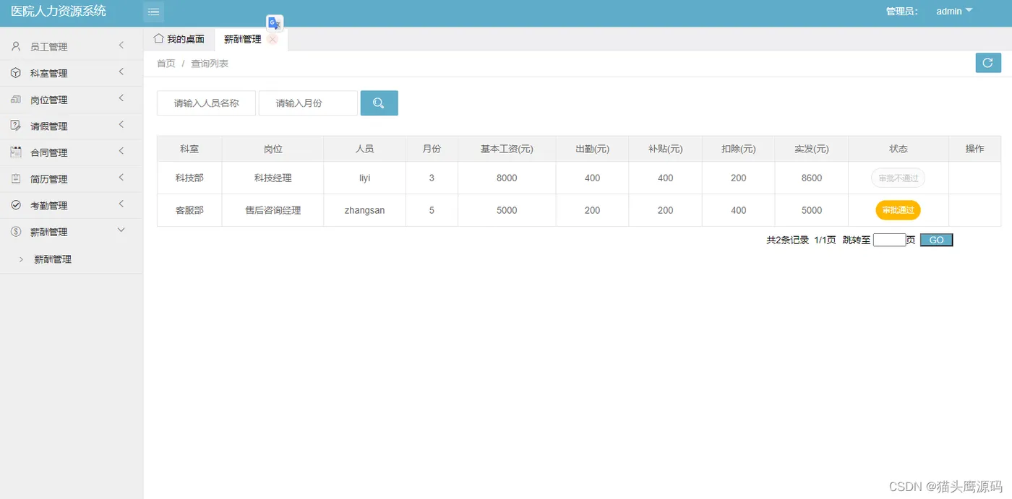Close the 薪酬管理 tab
Viewport: 1012px width, 499px height.
[273, 40]
